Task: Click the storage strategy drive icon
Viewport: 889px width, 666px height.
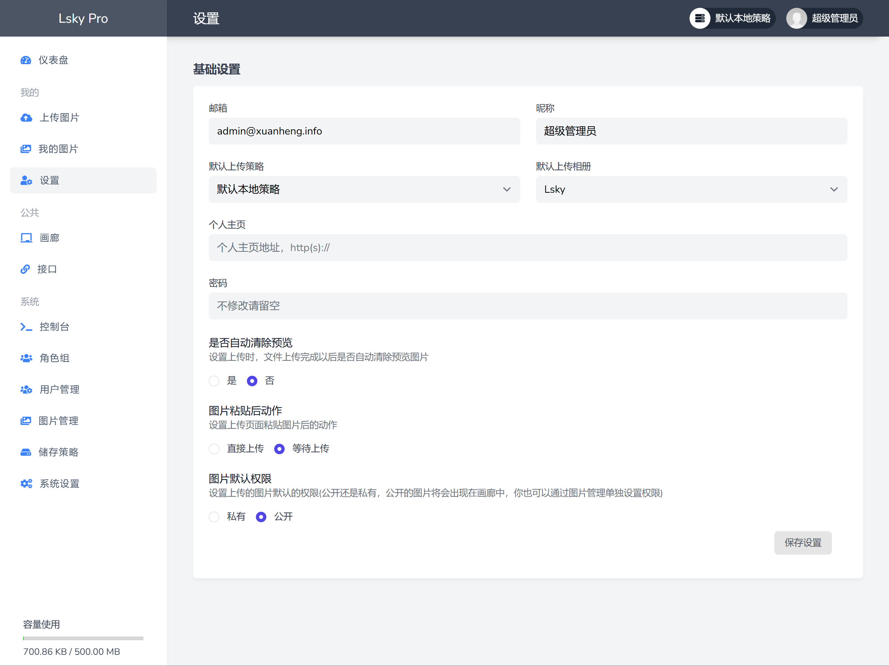Action: coord(26,453)
